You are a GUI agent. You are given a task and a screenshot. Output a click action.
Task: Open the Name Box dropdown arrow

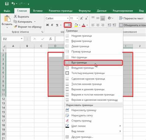coord(22,39)
